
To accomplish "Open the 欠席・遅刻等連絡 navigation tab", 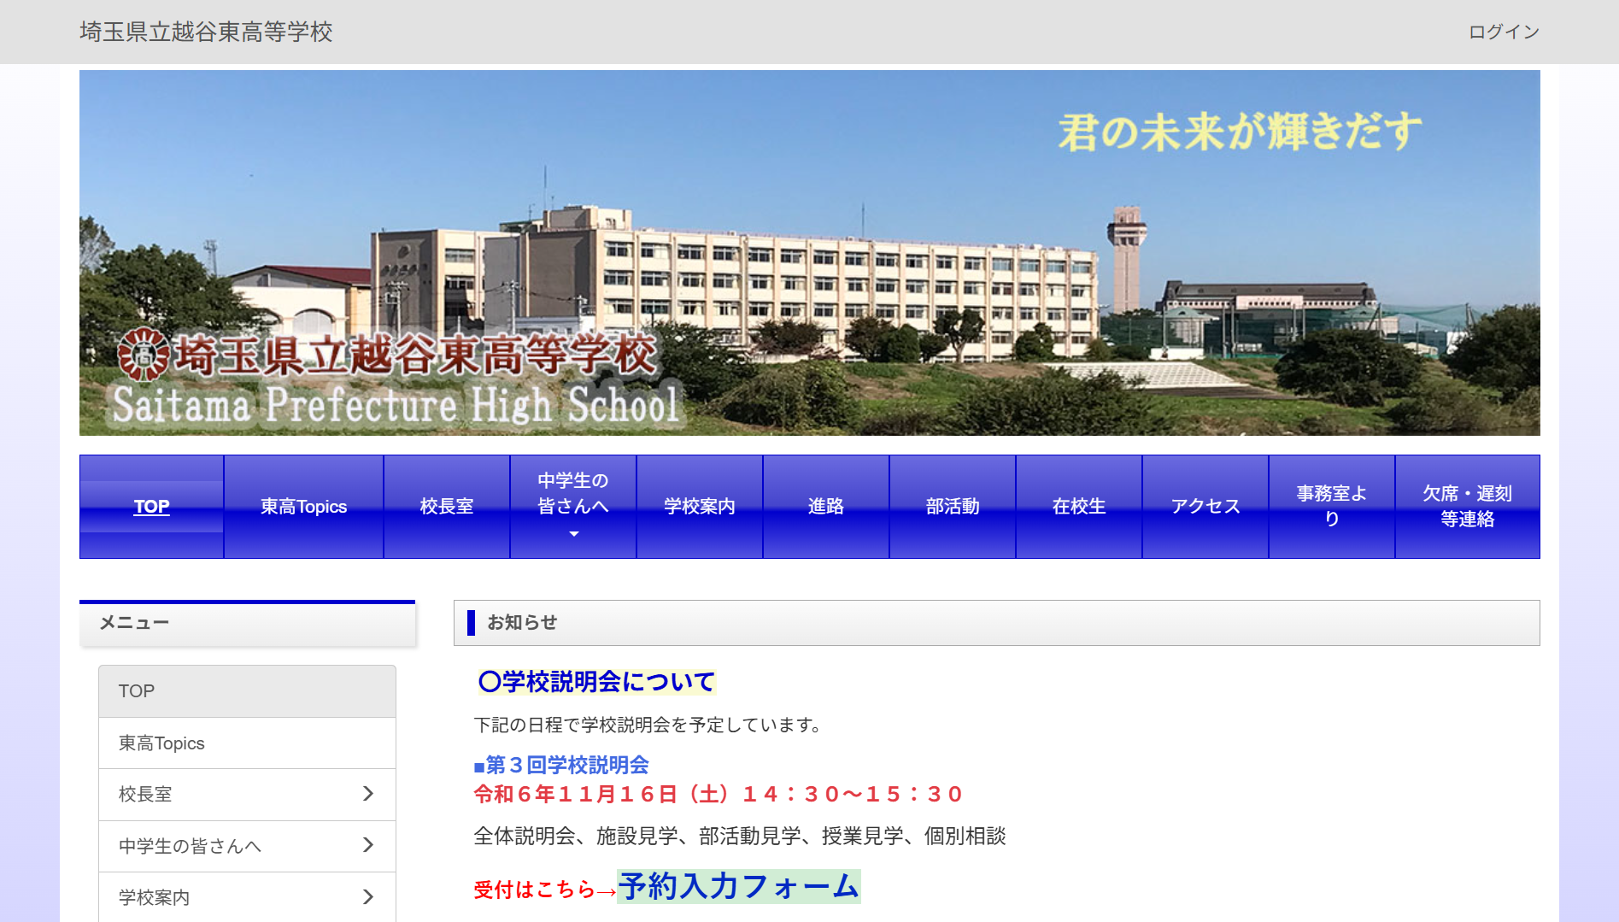I will 1468,507.
